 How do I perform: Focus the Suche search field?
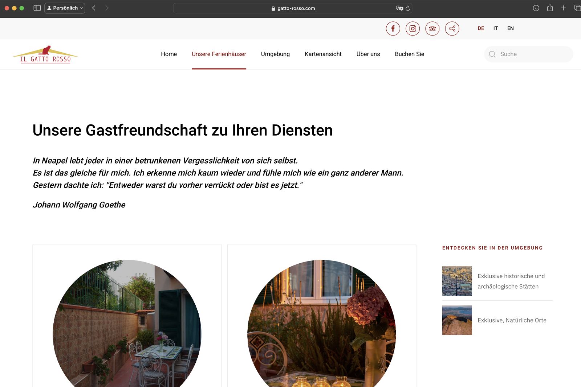[x=529, y=54]
